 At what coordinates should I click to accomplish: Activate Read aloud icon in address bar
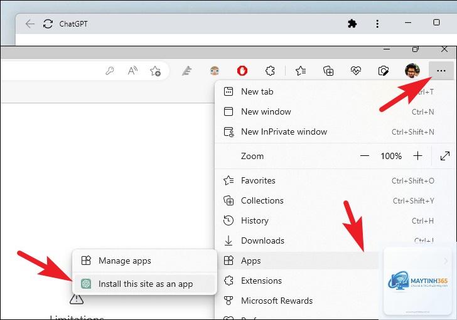(x=132, y=71)
